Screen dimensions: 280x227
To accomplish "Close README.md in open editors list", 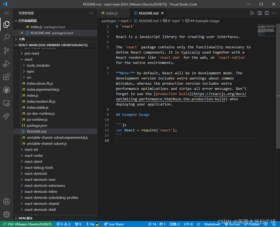I will pos(22,33).
